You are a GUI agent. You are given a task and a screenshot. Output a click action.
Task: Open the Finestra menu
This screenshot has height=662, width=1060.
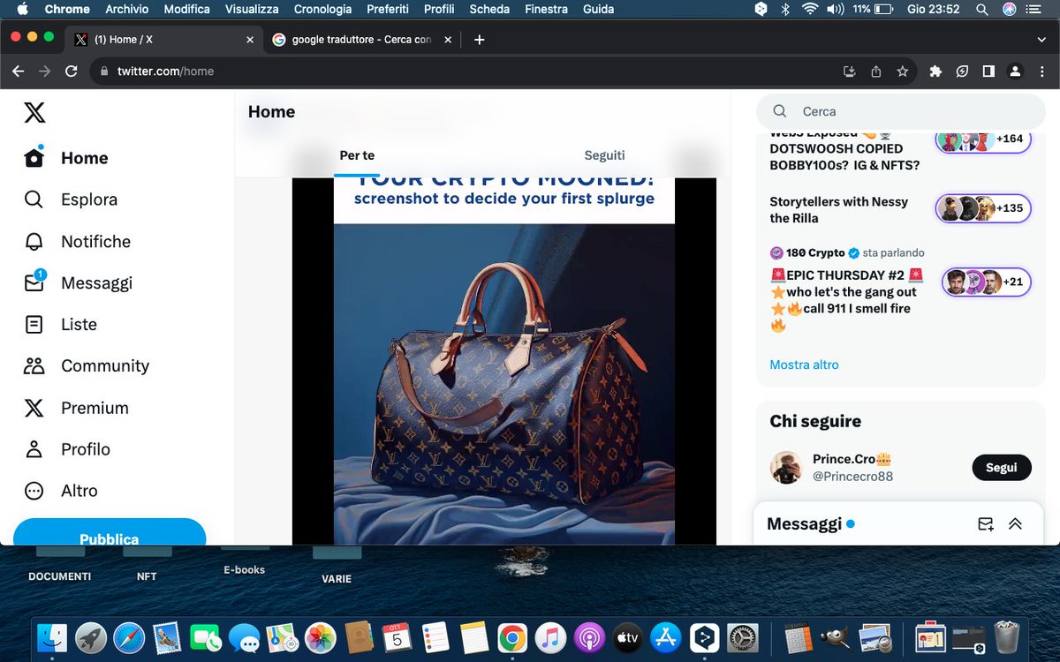(546, 10)
